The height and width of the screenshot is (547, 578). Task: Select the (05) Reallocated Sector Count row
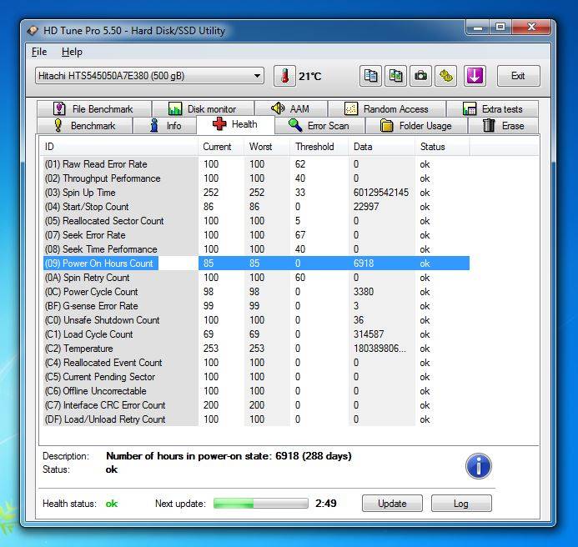(256, 221)
